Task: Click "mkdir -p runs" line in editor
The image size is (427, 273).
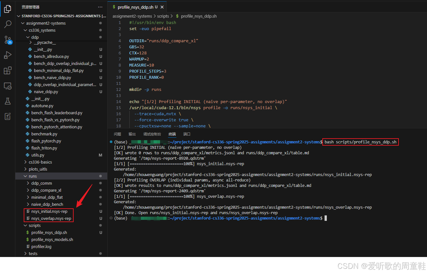Action: [x=145, y=89]
